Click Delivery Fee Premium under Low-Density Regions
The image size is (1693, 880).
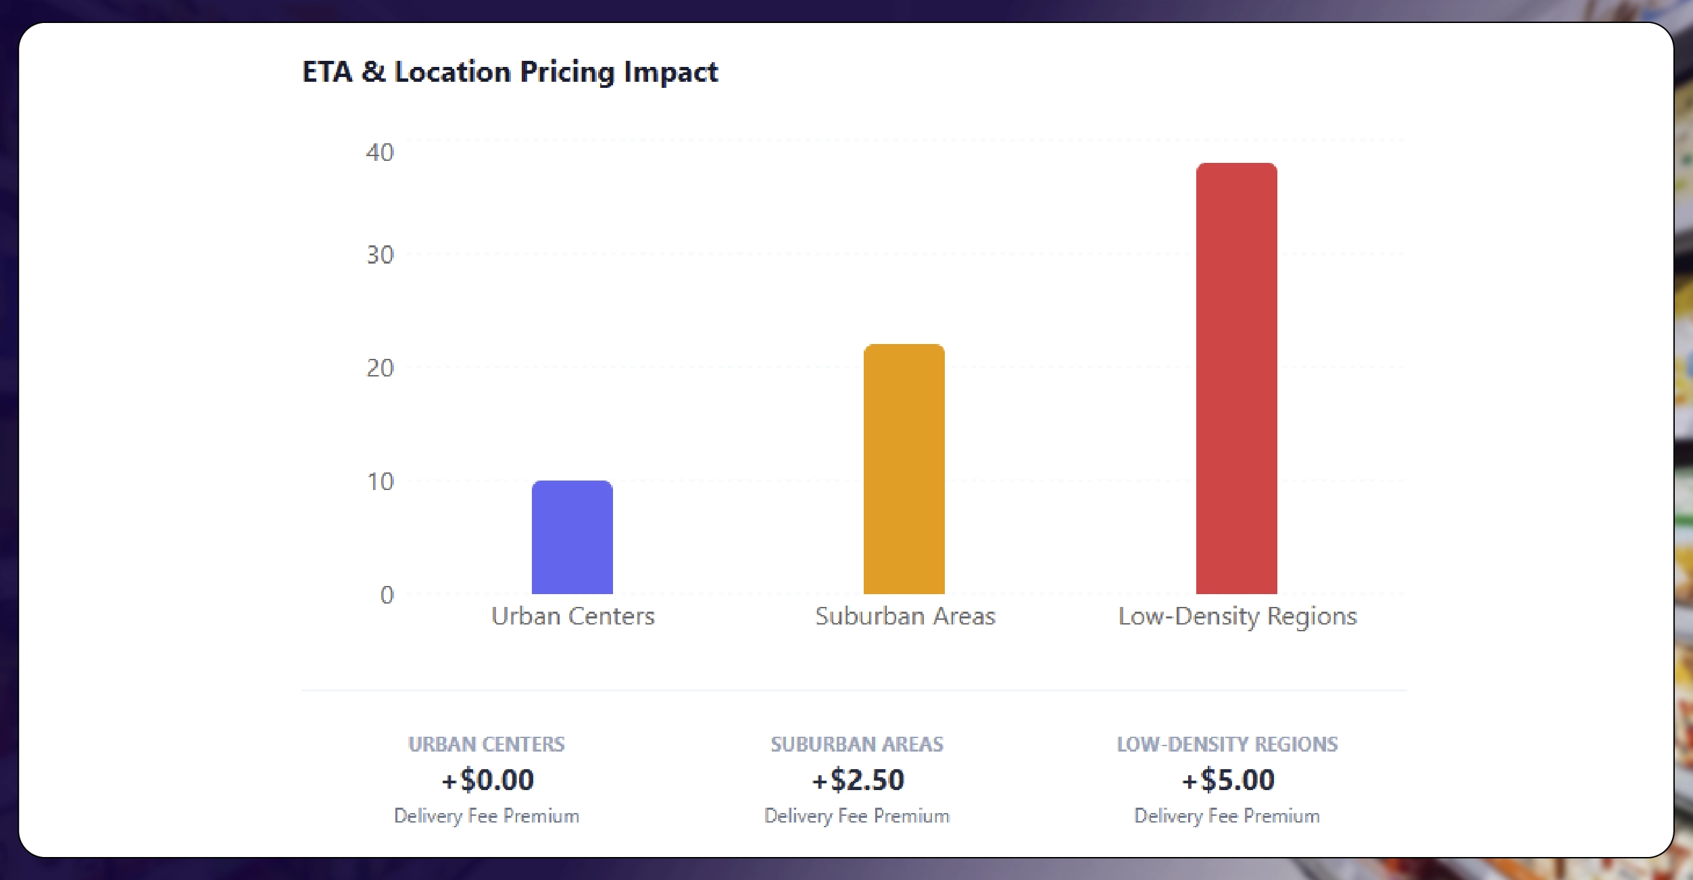pyautogui.click(x=1227, y=816)
